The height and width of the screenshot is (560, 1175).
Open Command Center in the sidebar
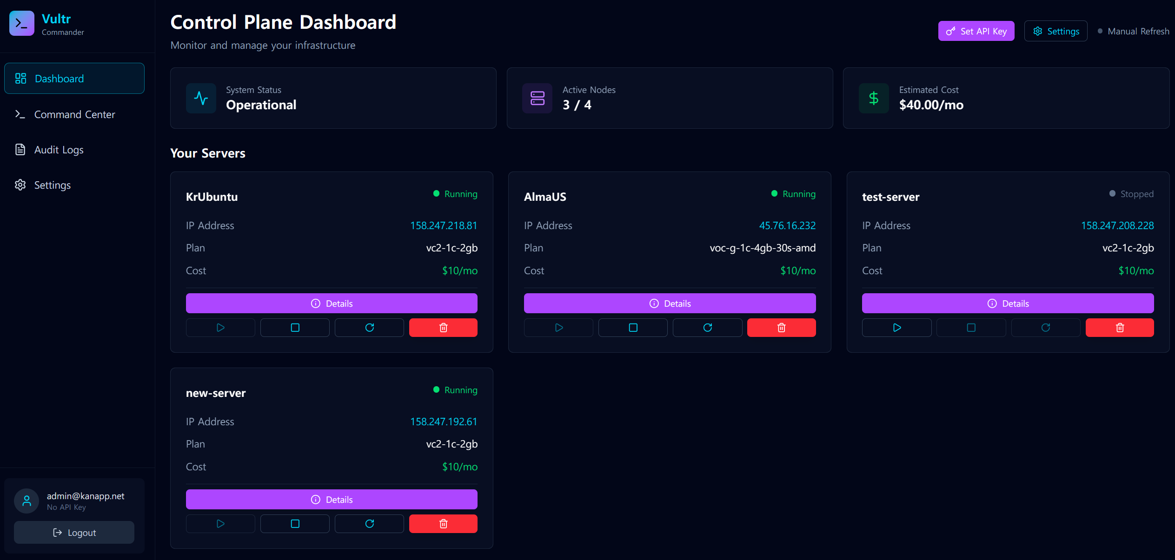point(74,114)
